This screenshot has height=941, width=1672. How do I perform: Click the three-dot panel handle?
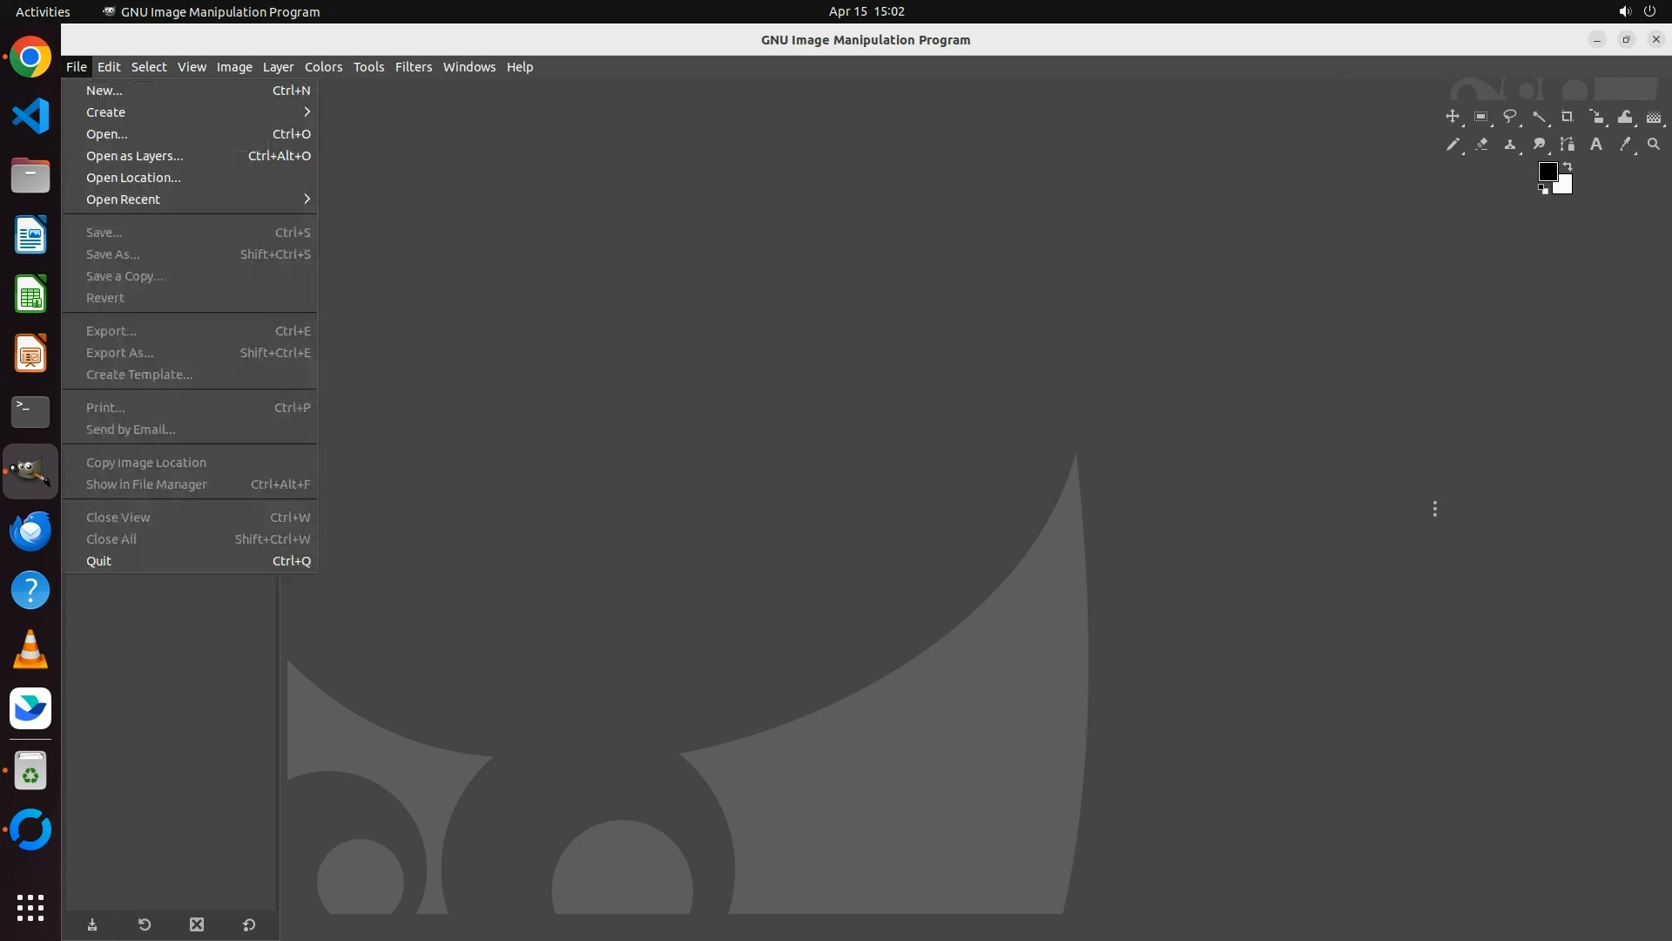(1434, 509)
